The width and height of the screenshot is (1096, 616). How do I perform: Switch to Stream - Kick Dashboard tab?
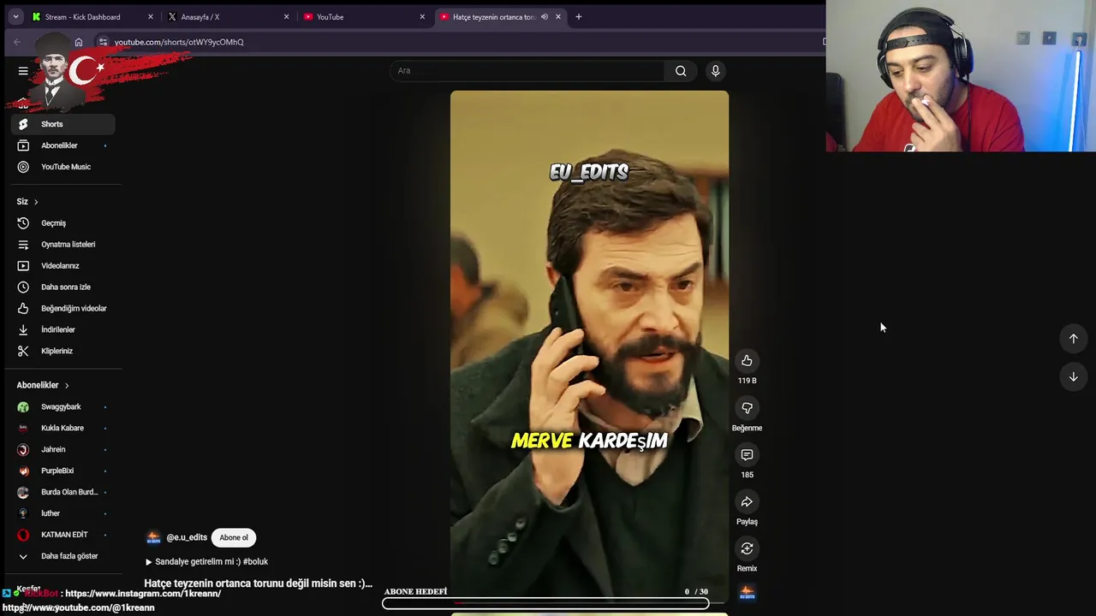[x=92, y=17]
